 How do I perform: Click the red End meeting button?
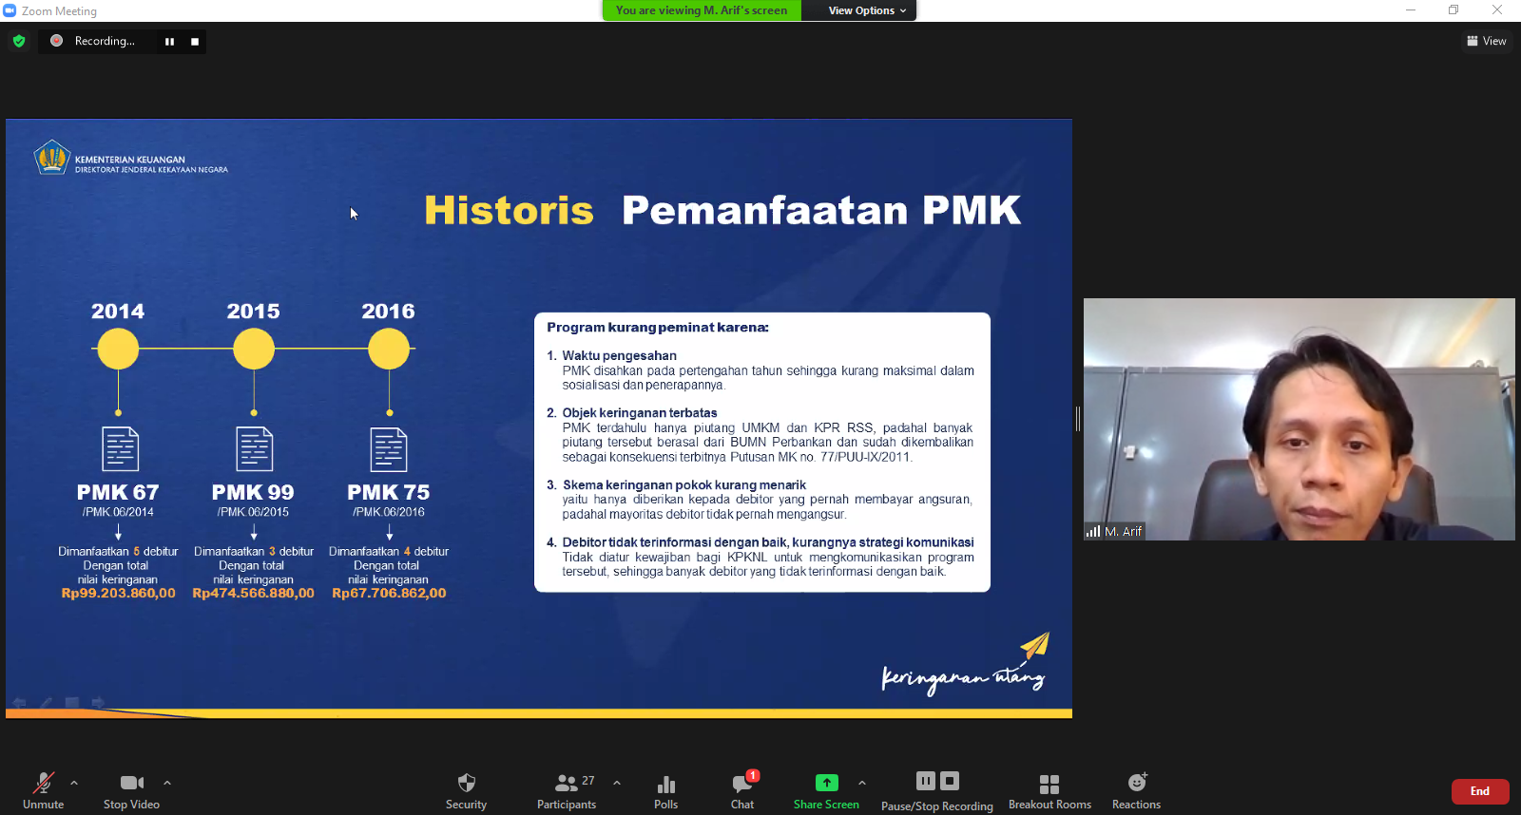(x=1479, y=791)
